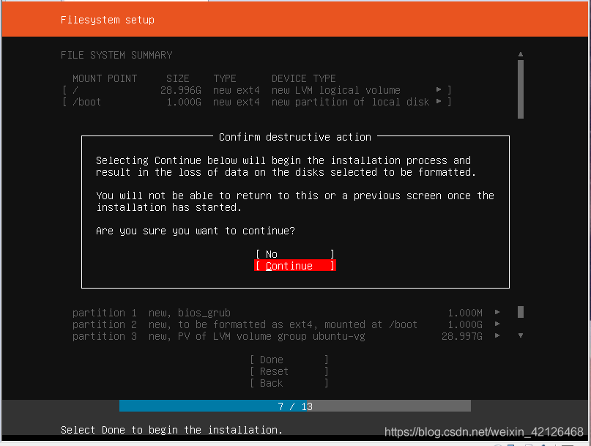Click 'Are you sure you want to continue?' text

[x=196, y=231]
